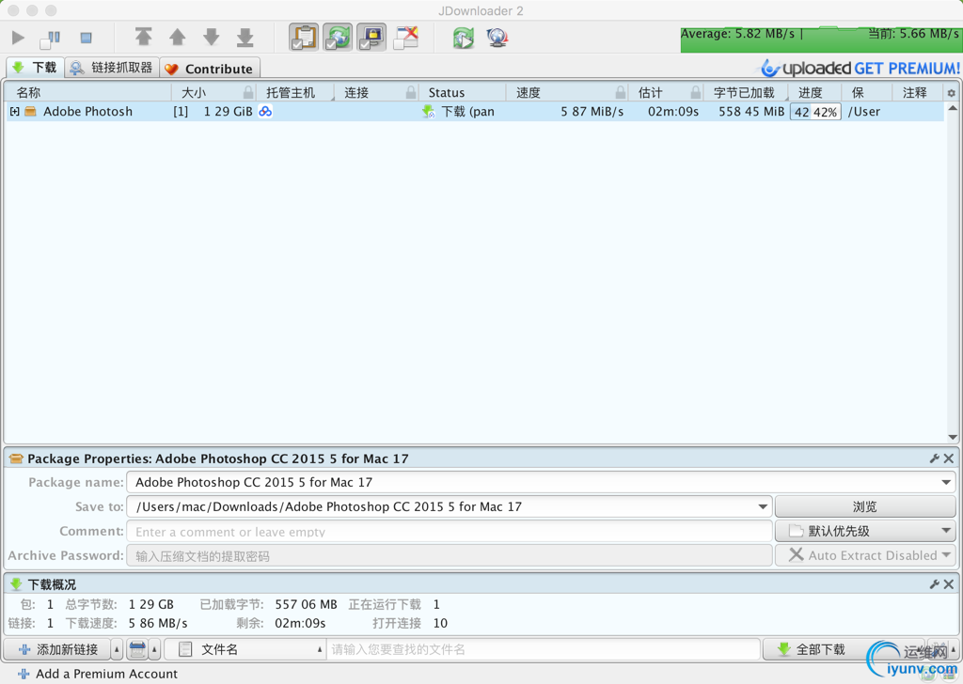Open Package name dropdown

click(946, 482)
